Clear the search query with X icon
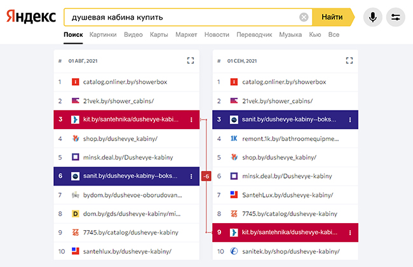Screen dimensions: 413x267 (x=304, y=17)
